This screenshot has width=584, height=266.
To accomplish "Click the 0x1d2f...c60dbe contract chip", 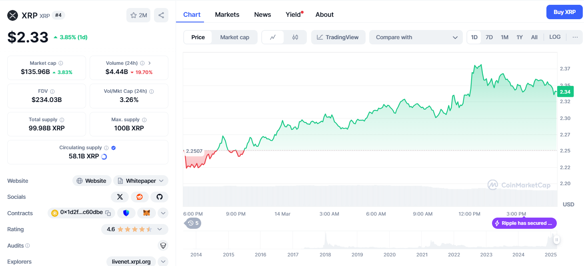I will pos(81,213).
